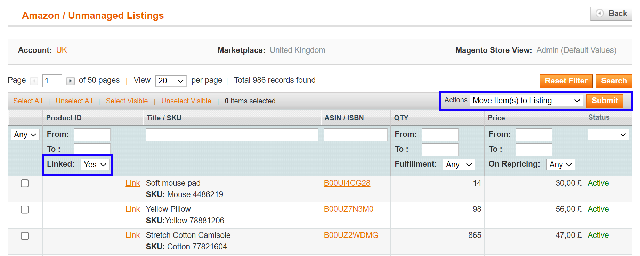The image size is (640, 256).
Task: Go to previous page arrow icon
Action: (34, 81)
